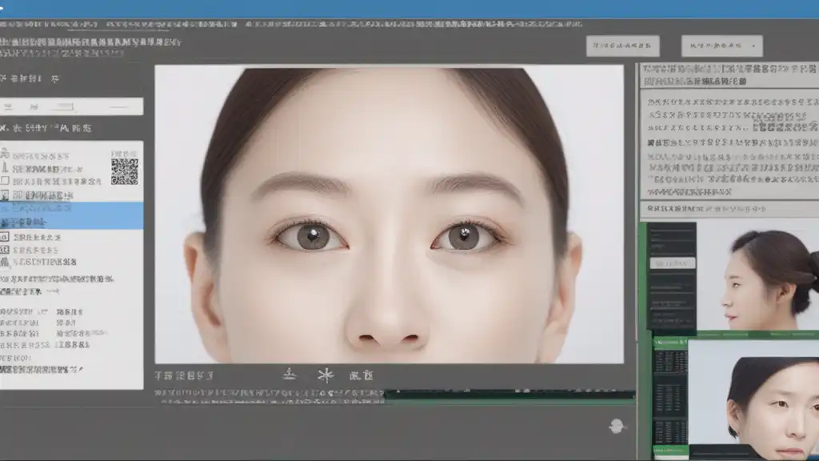Open the top-right dropdown button with arrow
The width and height of the screenshot is (819, 461).
tap(722, 46)
